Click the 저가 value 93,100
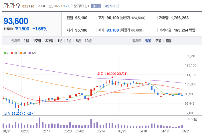This screenshot has width=202, height=137. [113, 30]
